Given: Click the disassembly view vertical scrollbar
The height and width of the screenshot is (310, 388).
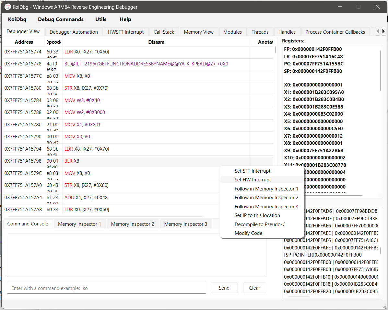Looking at the screenshot, I should pyautogui.click(x=276, y=50).
